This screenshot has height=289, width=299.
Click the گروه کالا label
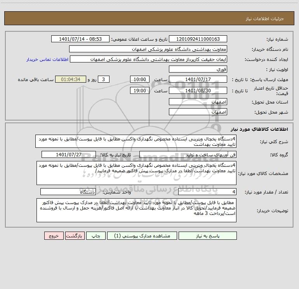[x=279, y=155]
